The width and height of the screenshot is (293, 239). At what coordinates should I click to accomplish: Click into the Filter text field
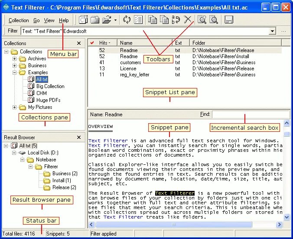point(145,31)
